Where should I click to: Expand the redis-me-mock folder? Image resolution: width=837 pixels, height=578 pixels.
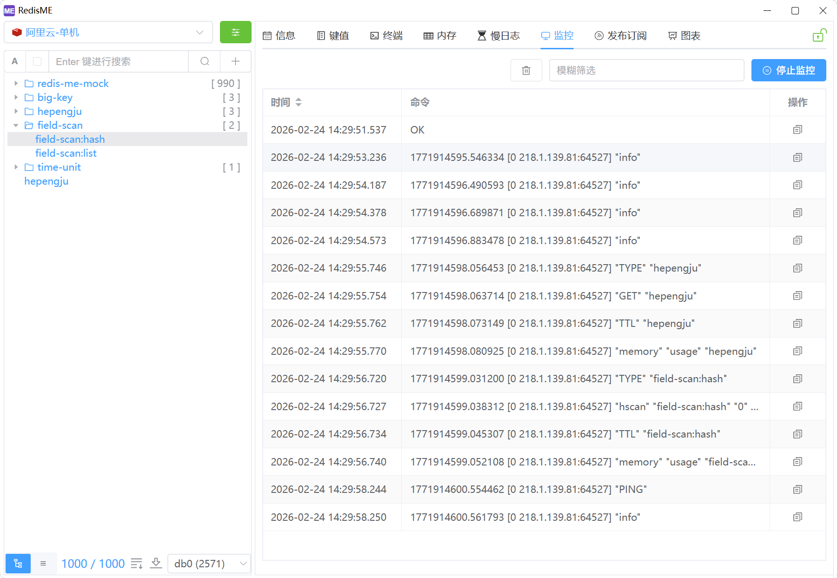coord(16,84)
